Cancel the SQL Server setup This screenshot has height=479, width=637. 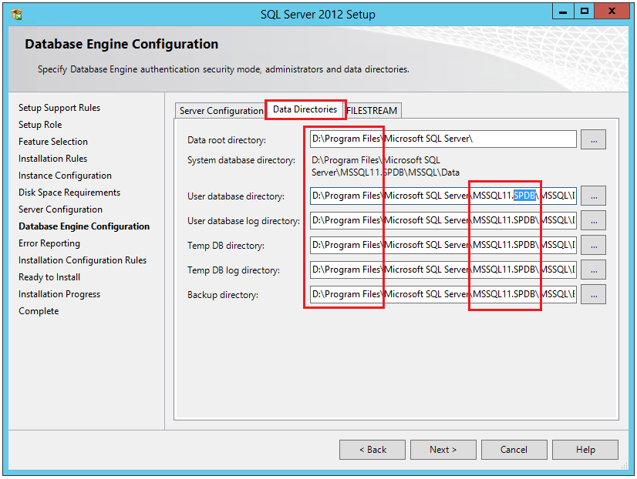click(x=514, y=450)
